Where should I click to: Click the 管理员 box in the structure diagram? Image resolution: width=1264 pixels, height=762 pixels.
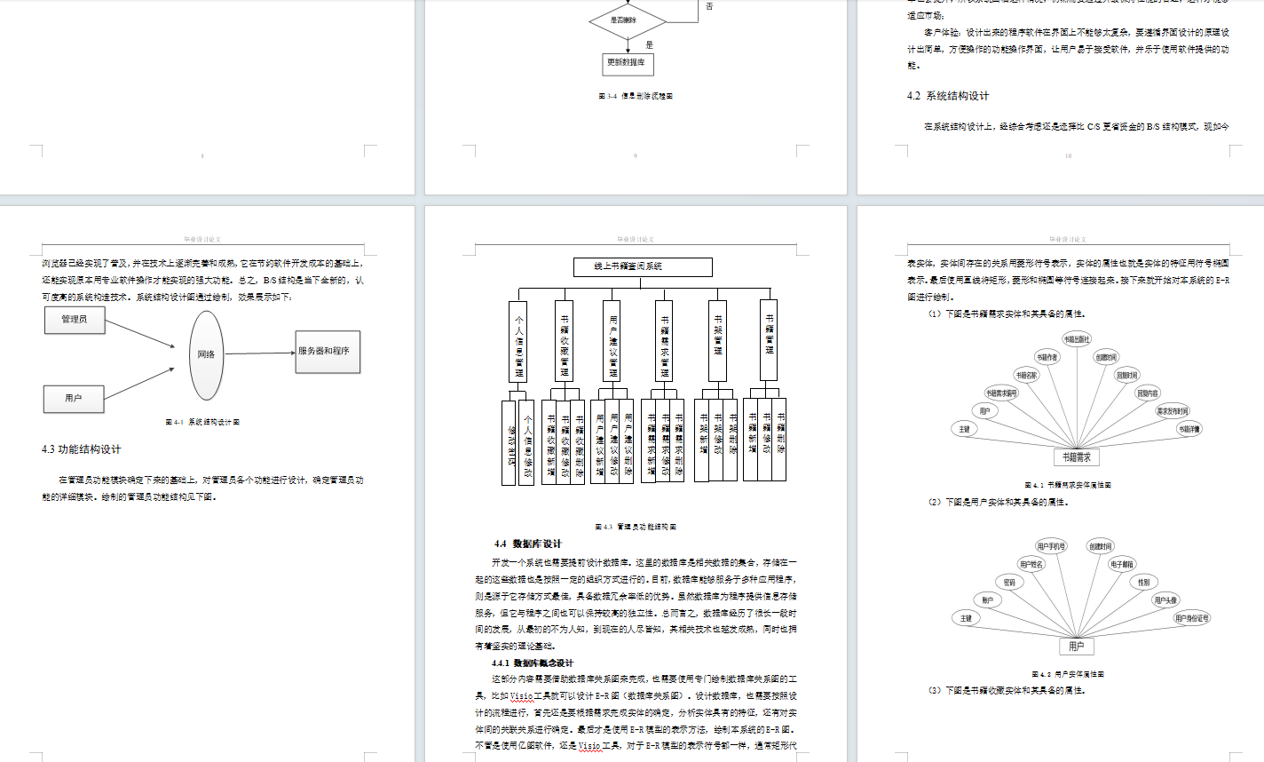tap(74, 321)
